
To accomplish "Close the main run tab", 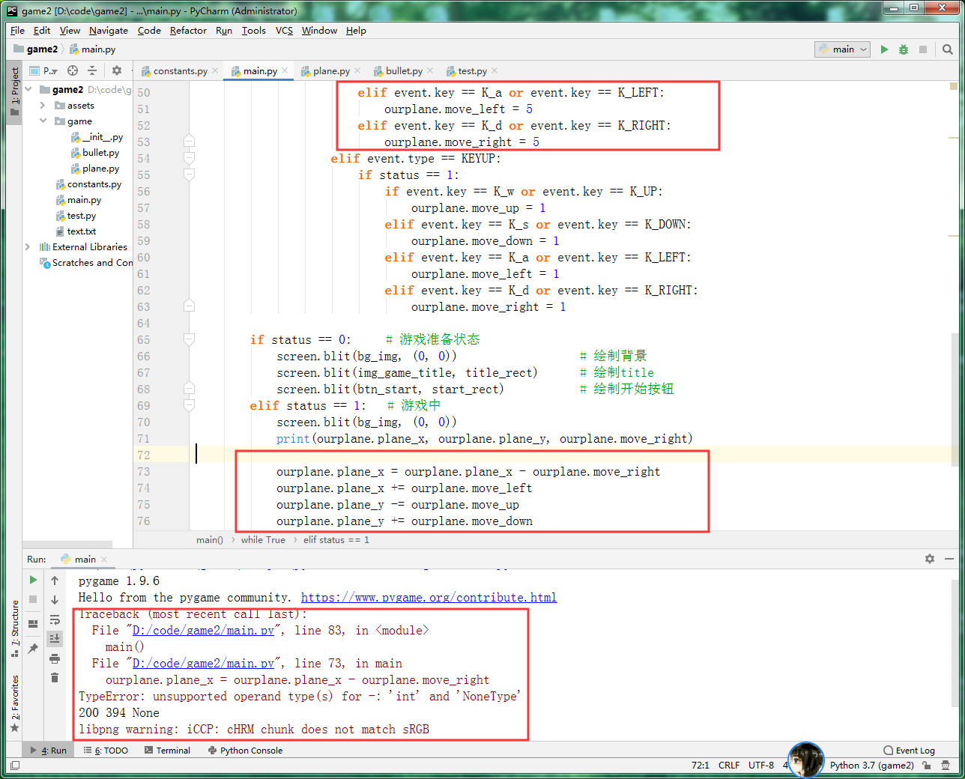I will pos(104,559).
